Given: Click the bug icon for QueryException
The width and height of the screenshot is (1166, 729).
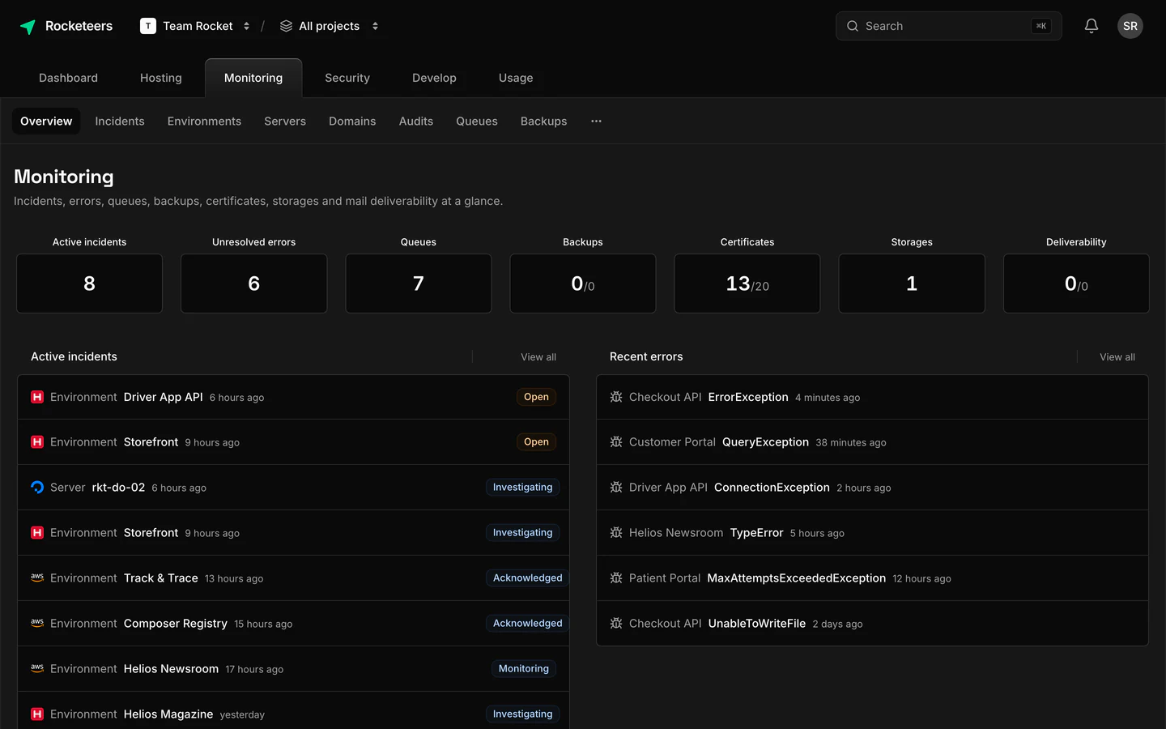Looking at the screenshot, I should point(616,441).
